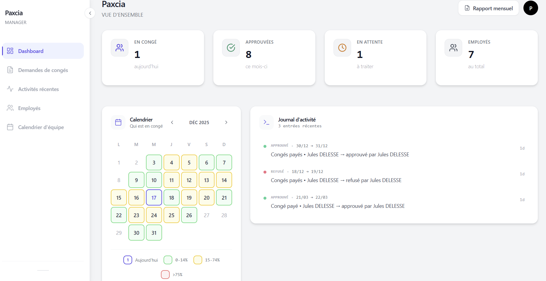Advance to the next month after DÉC 2025
The image size is (546, 281).
(x=226, y=122)
